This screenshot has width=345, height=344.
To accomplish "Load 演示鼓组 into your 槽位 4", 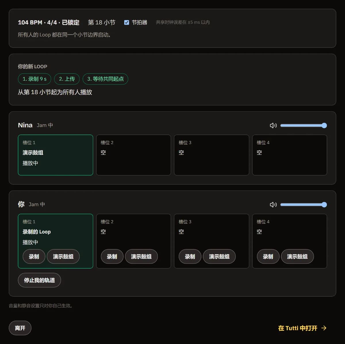I will coord(298,256).
